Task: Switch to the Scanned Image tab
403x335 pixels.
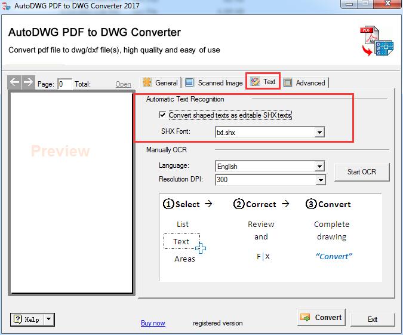Action: click(x=214, y=82)
